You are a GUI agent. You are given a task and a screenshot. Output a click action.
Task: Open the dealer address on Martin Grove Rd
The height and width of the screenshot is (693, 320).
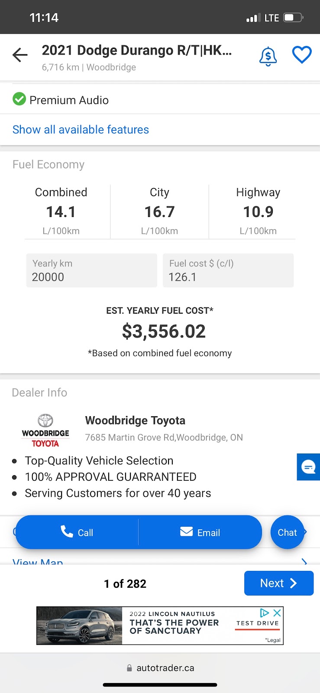[x=164, y=437]
